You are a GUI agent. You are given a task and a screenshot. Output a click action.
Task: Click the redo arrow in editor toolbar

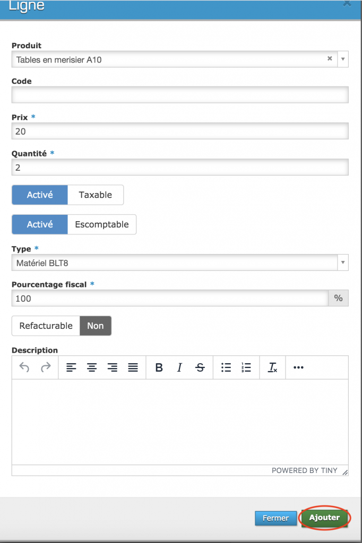(x=46, y=367)
